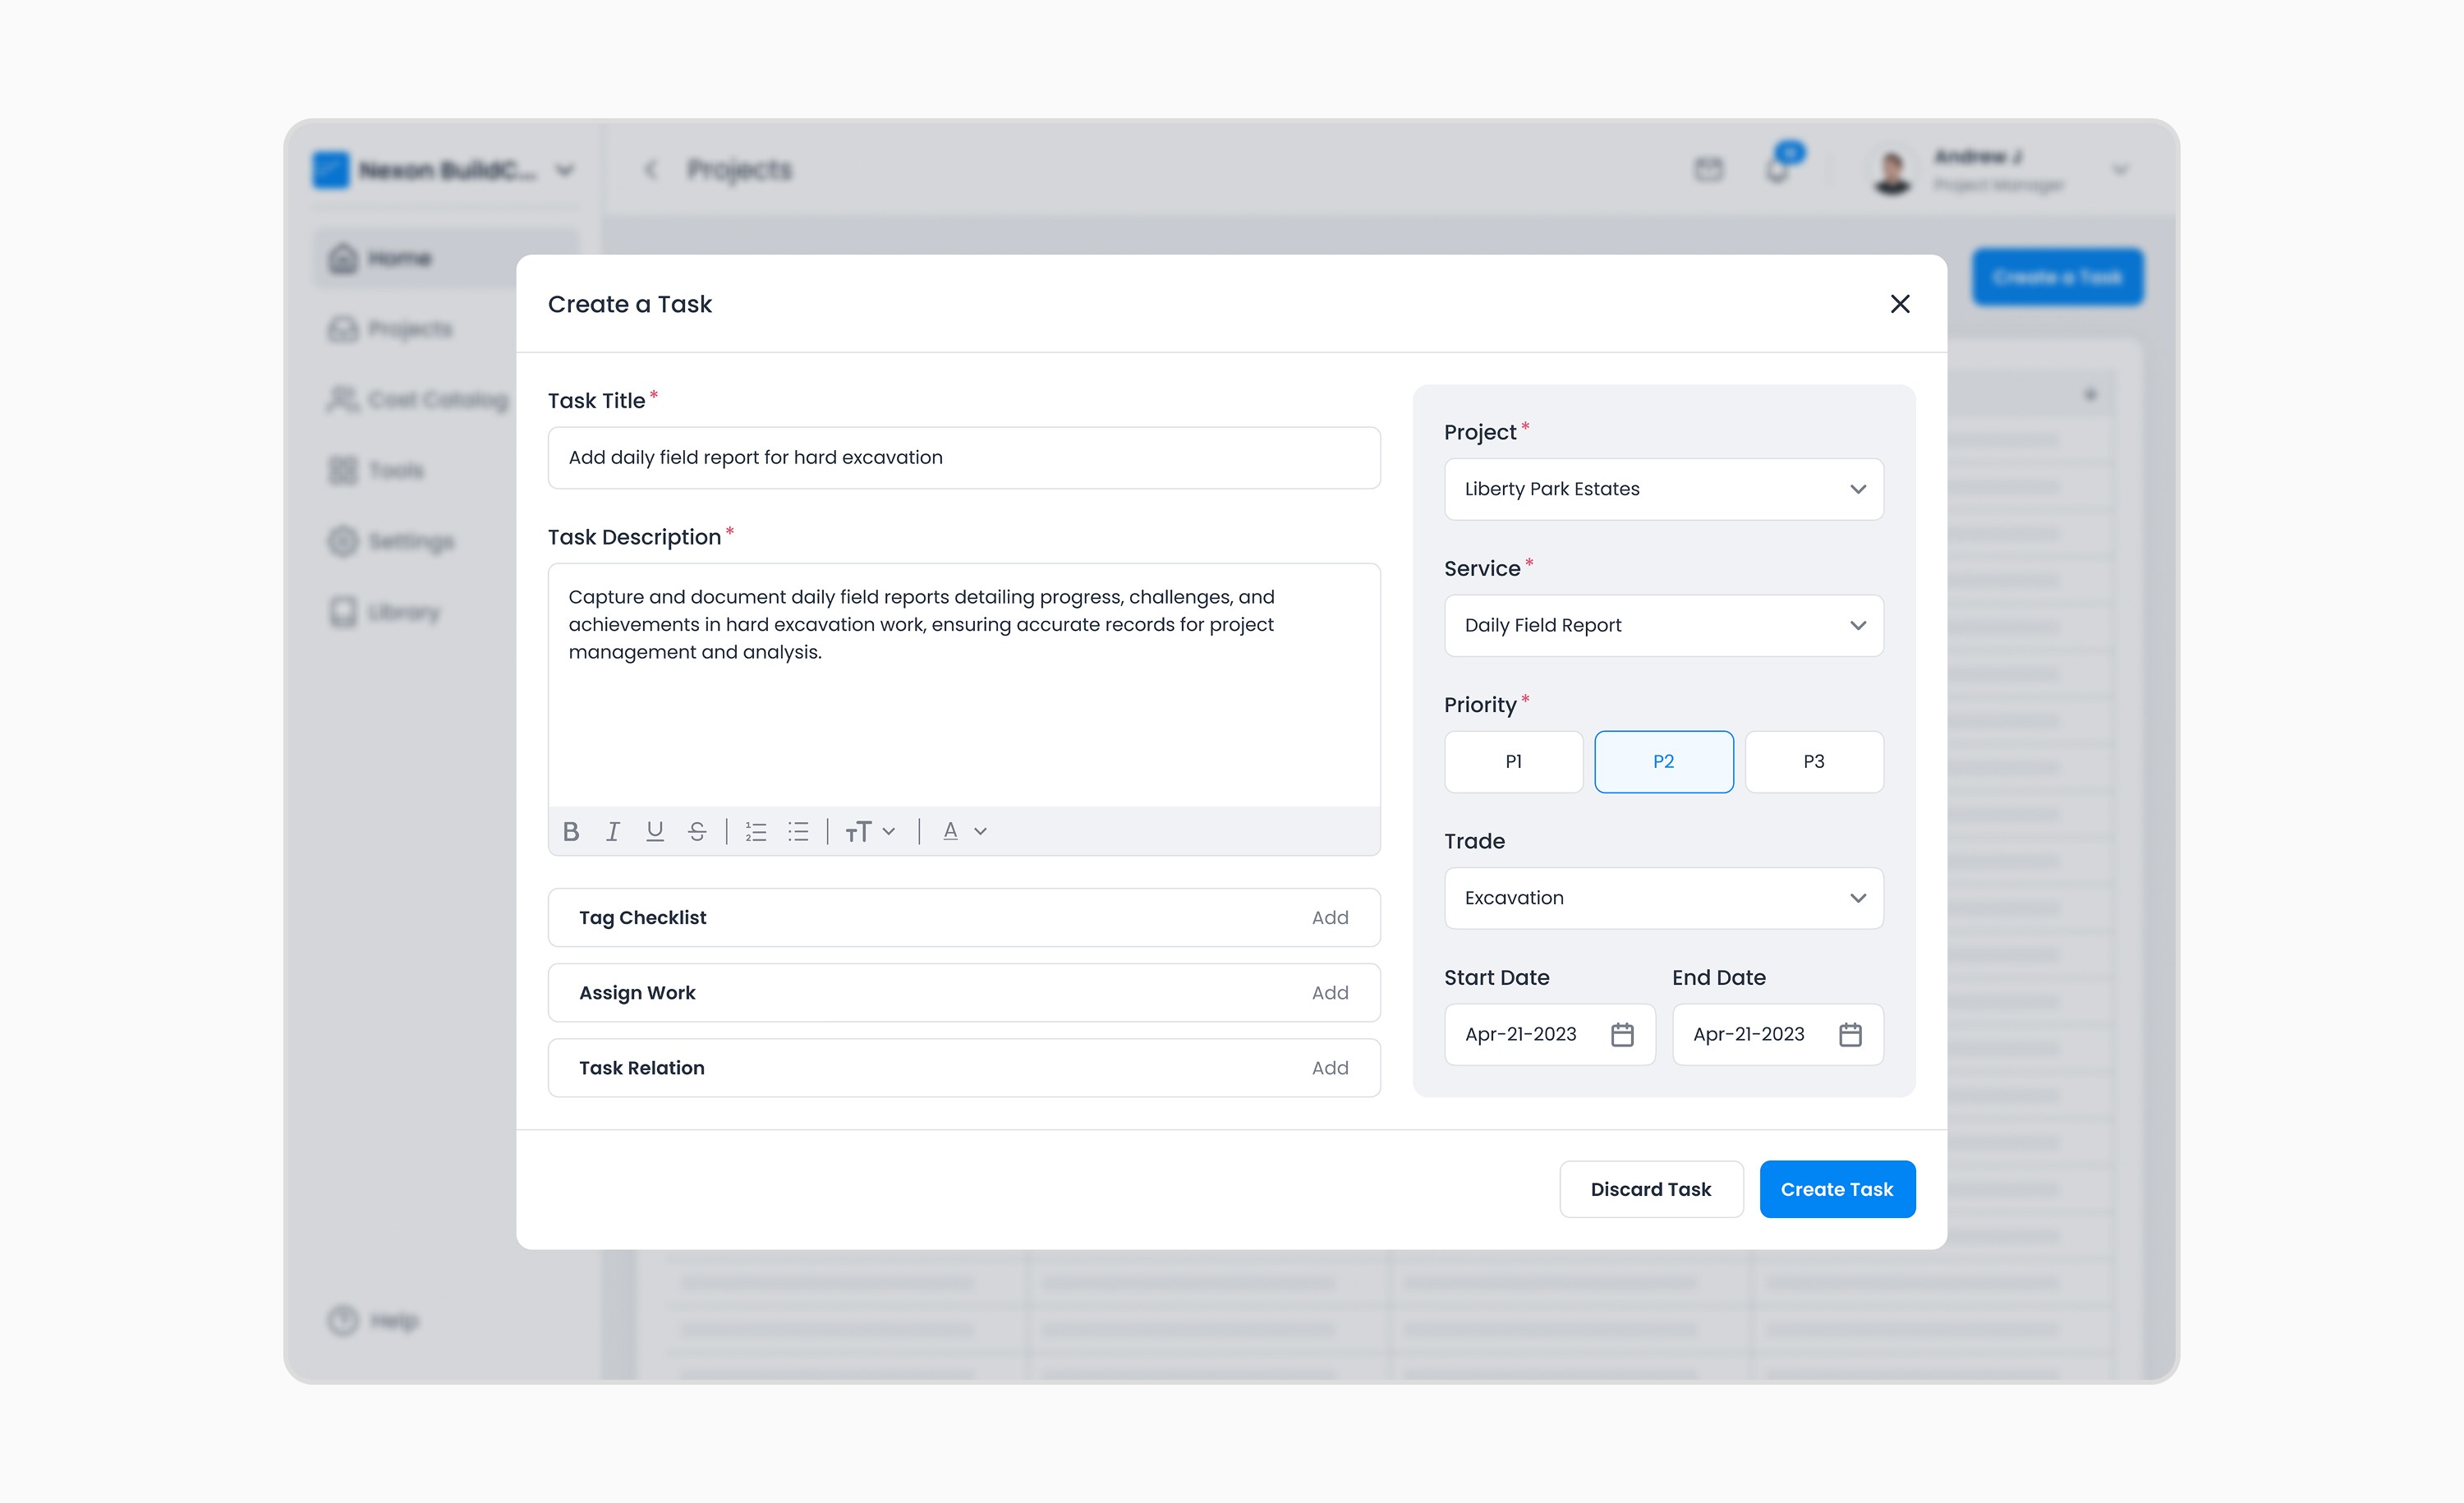Open Start Date calendar picker icon
2464x1503 pixels.
pos(1622,1034)
